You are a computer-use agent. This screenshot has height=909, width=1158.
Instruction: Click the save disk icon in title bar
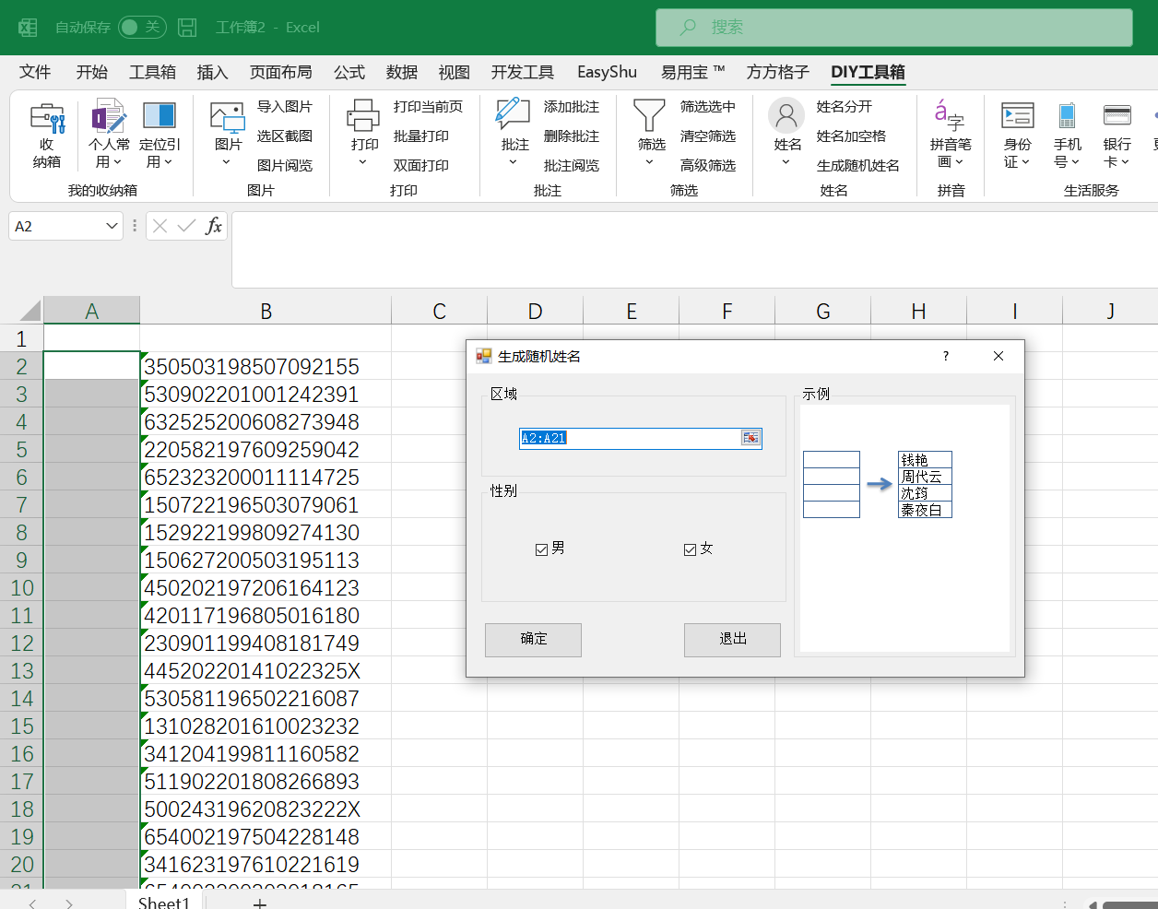click(187, 28)
